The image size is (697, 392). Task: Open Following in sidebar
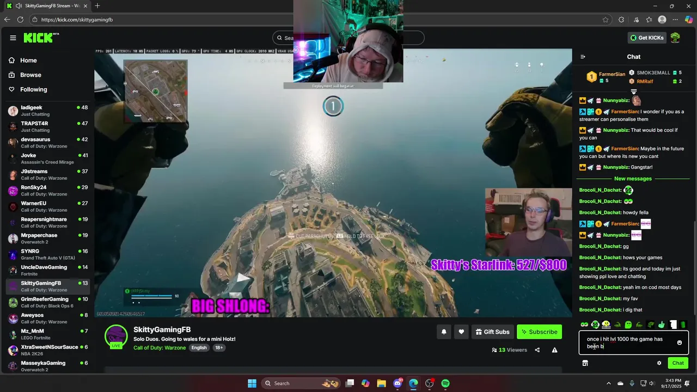(49, 89)
